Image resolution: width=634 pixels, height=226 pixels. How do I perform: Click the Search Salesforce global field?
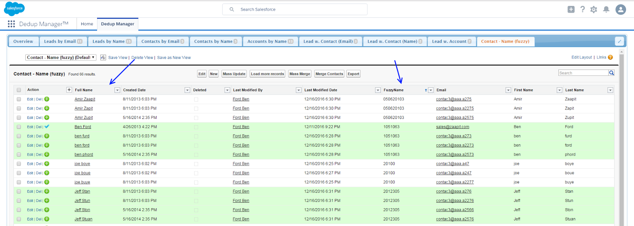pyautogui.click(x=295, y=9)
